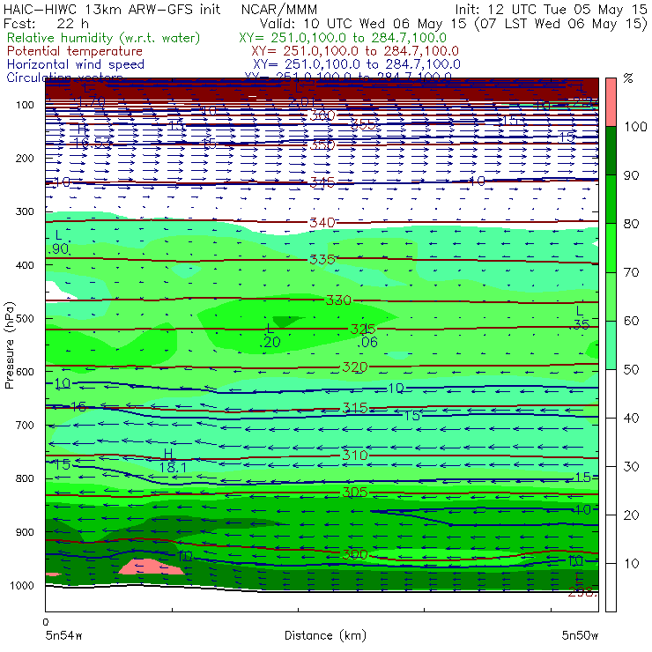Click the 200 pressure axis tick label
This screenshot has width=652, height=652.
click(x=25, y=158)
